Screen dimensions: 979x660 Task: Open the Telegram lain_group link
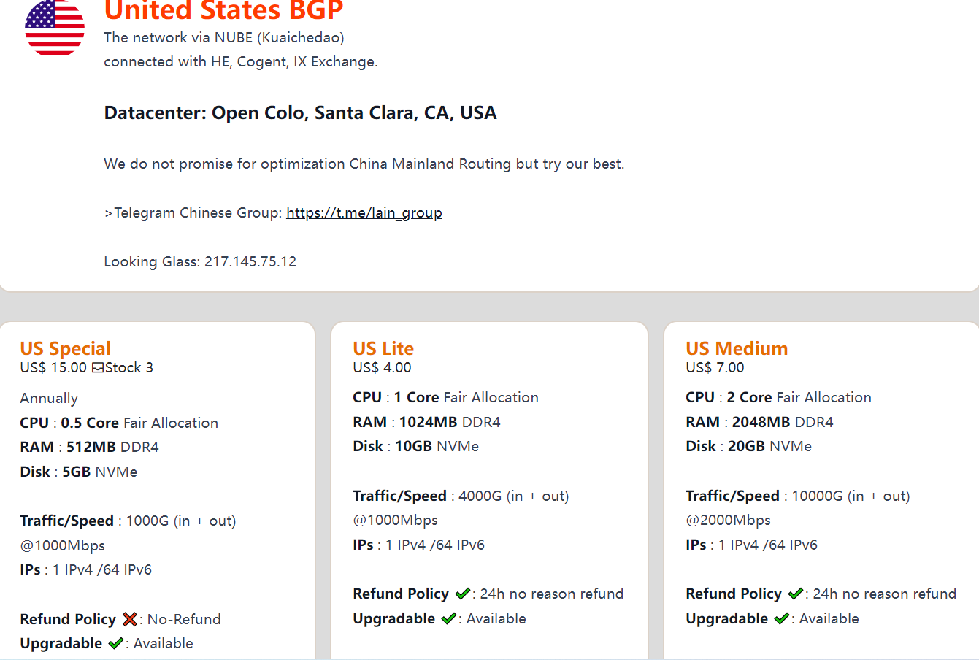[x=364, y=212]
